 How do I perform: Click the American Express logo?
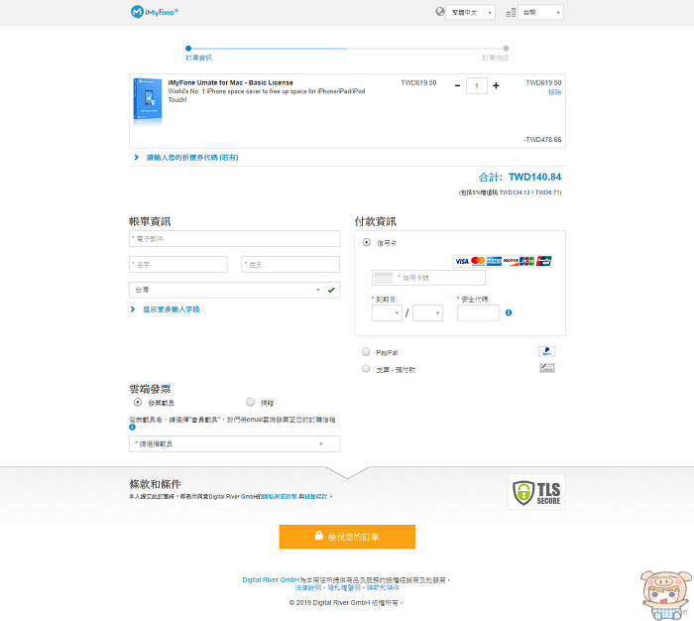pos(494,261)
